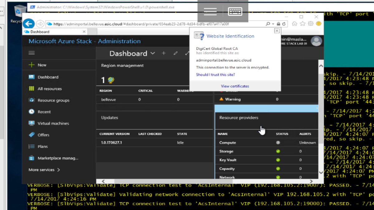Image resolution: width=374 pixels, height=210 pixels.
Task: Close the Website Identification popup
Action: pyautogui.click(x=277, y=31)
